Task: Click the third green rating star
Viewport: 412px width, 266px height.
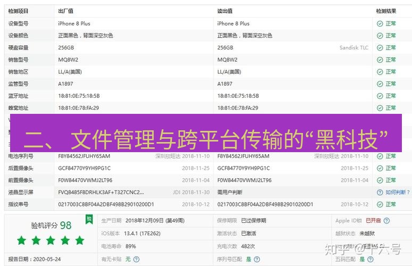Action: [x=51, y=240]
